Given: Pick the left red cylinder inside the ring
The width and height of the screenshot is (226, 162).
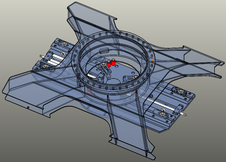Looking at the screenshot, I should pyautogui.click(x=109, y=64).
